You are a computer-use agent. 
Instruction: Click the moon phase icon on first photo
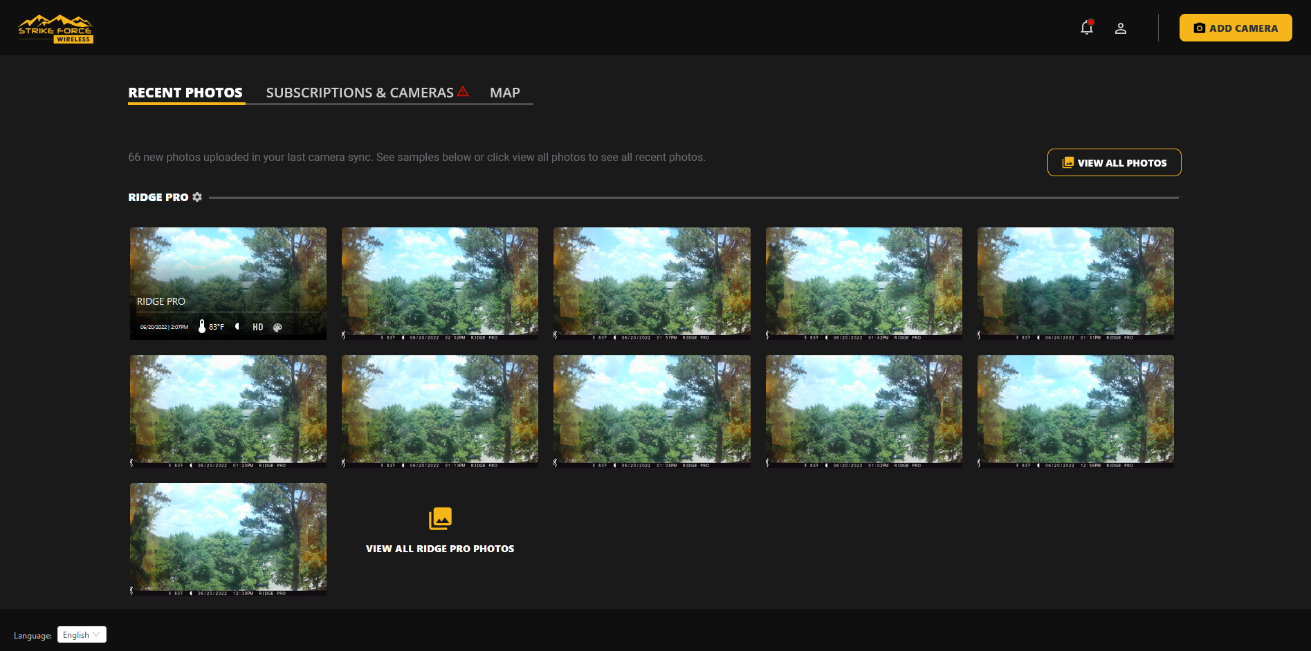pyautogui.click(x=237, y=326)
